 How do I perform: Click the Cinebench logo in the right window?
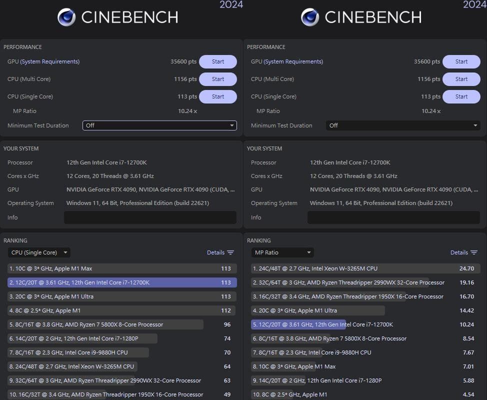tap(310, 16)
